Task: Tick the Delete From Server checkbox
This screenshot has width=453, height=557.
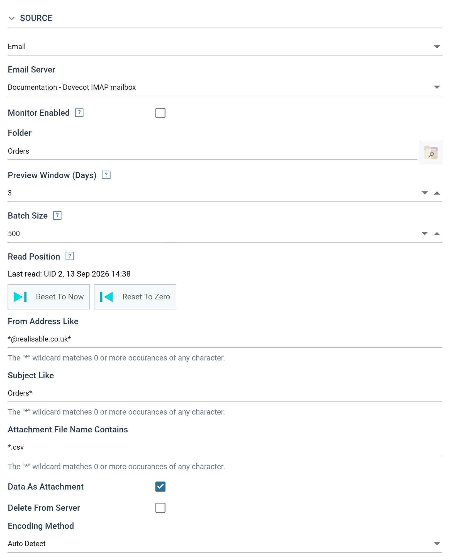Action: (x=160, y=508)
